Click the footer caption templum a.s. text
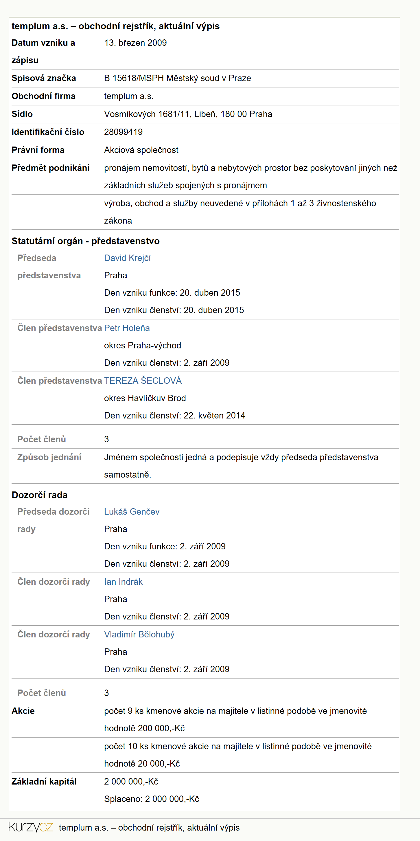This screenshot has width=420, height=841. 149,828
